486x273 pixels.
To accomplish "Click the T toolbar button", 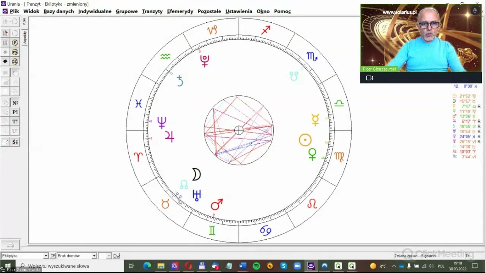I will click(x=15, y=122).
